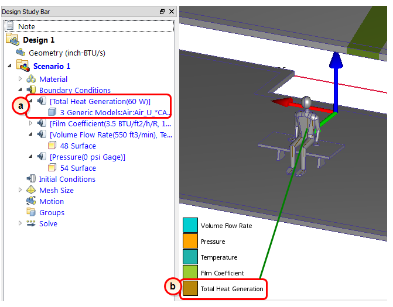Screen dimensions: 393x307
Task: Click the Film Coefficient condition icon
Action: pos(42,123)
